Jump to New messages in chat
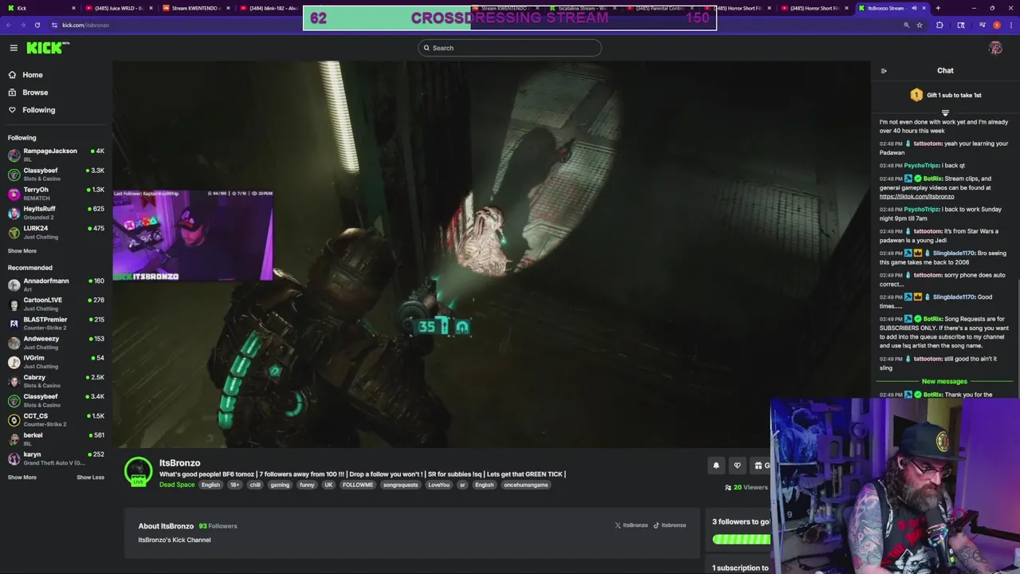Viewport: 1020px width, 574px height. point(944,381)
